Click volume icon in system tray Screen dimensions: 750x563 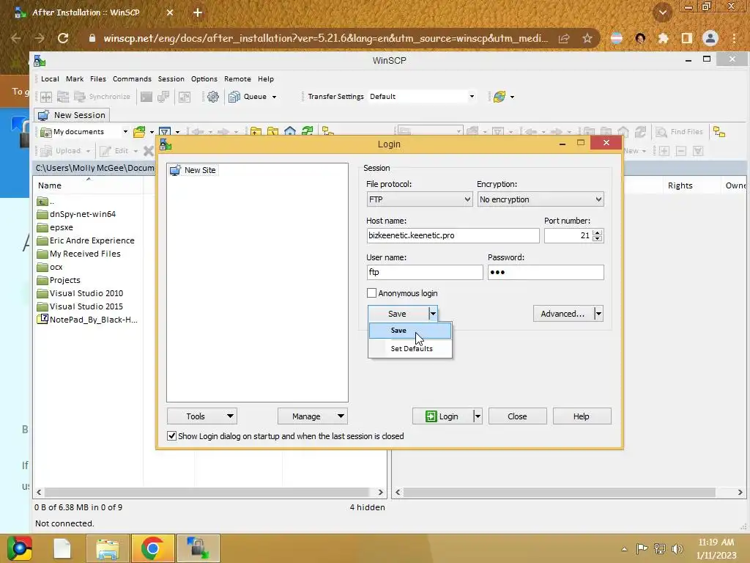point(677,549)
